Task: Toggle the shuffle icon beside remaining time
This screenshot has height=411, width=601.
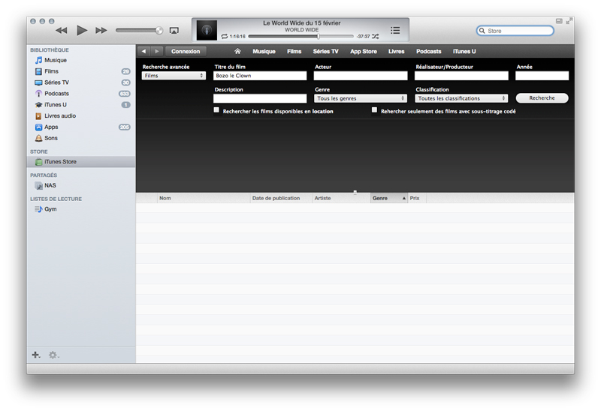Action: click(375, 36)
